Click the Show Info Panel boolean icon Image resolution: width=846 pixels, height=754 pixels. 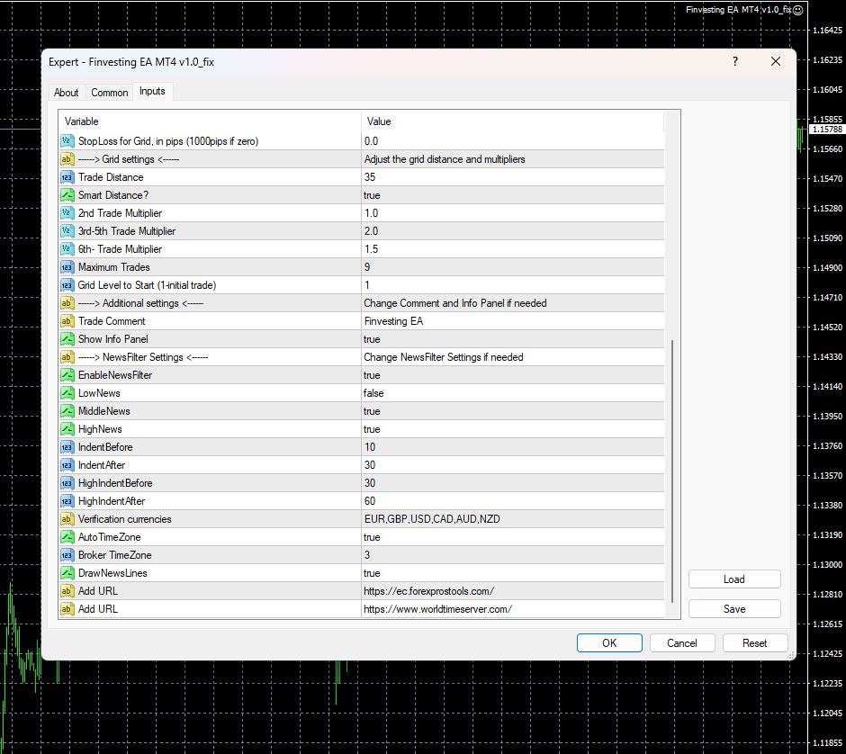coord(67,338)
